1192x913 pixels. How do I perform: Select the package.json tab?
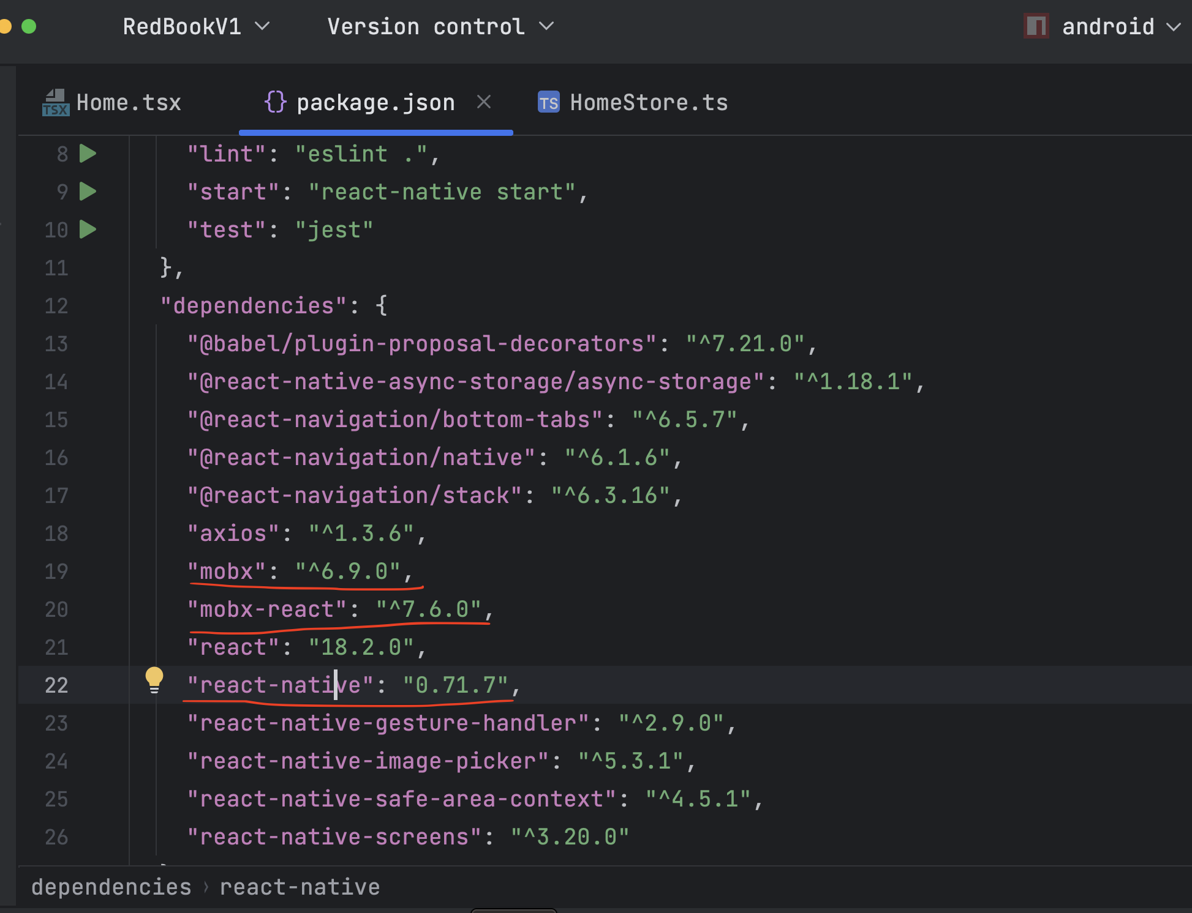[375, 102]
